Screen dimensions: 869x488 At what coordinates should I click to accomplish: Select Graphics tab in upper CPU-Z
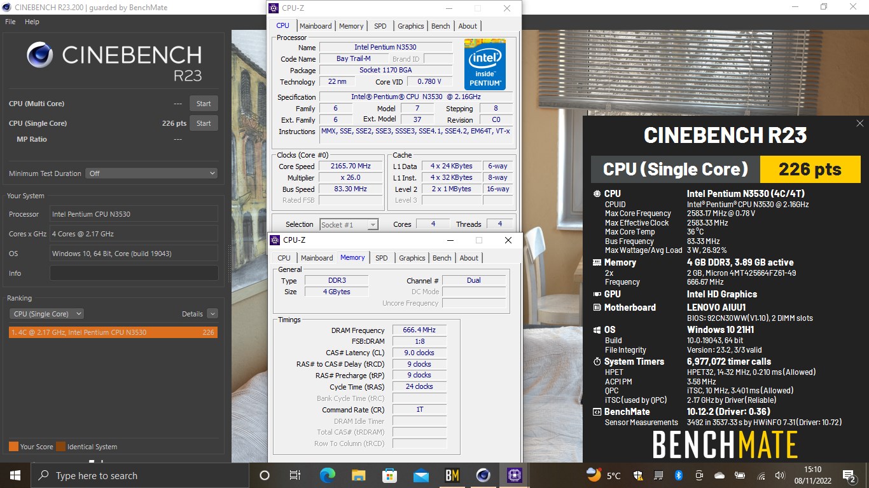tap(410, 26)
